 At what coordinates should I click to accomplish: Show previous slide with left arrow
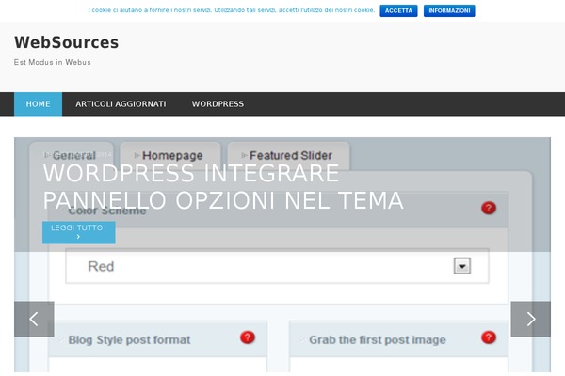(x=34, y=319)
